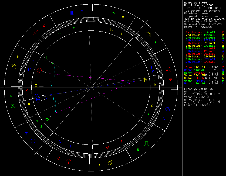Screen dimensions: 226x176
Task: Click the Uranus position "7Pis46"
Action: click(x=200, y=81)
